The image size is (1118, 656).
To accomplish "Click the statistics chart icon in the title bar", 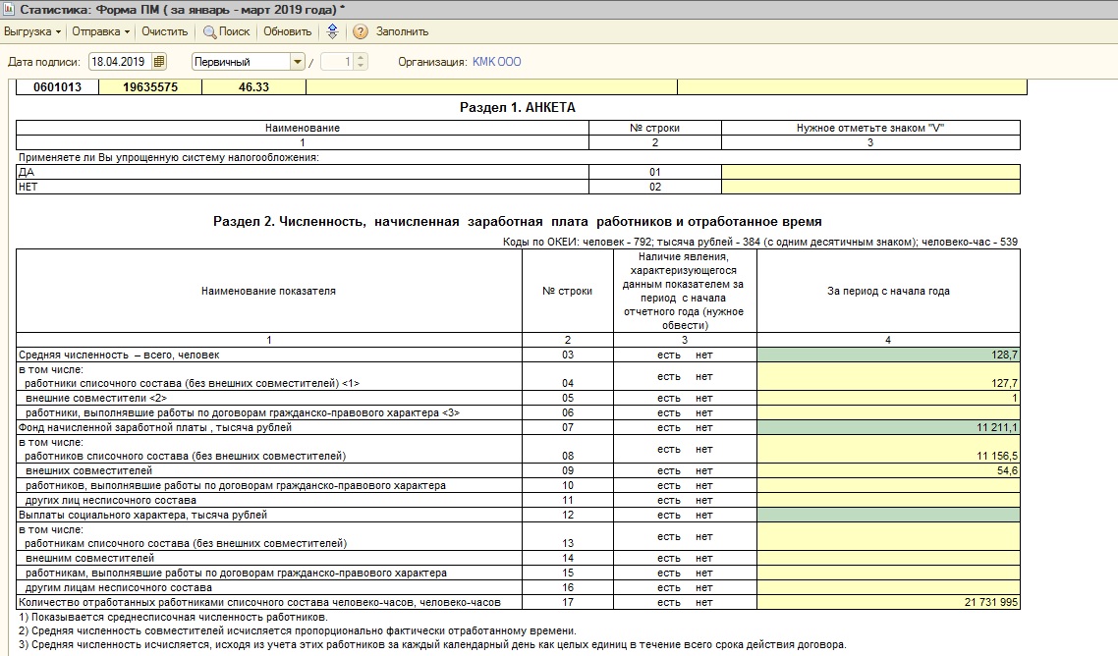I will [x=8, y=9].
